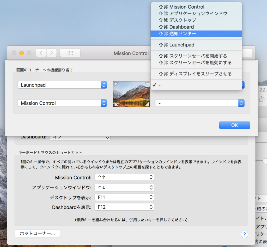This screenshot has height=247, width=267.
Task: Click the back navigation arrow
Action: [41, 53]
